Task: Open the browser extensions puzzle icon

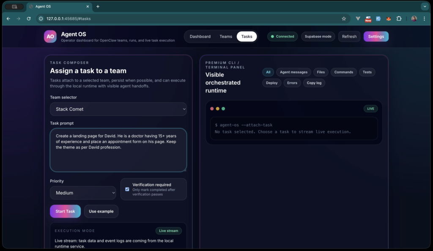Action: [x=399, y=19]
